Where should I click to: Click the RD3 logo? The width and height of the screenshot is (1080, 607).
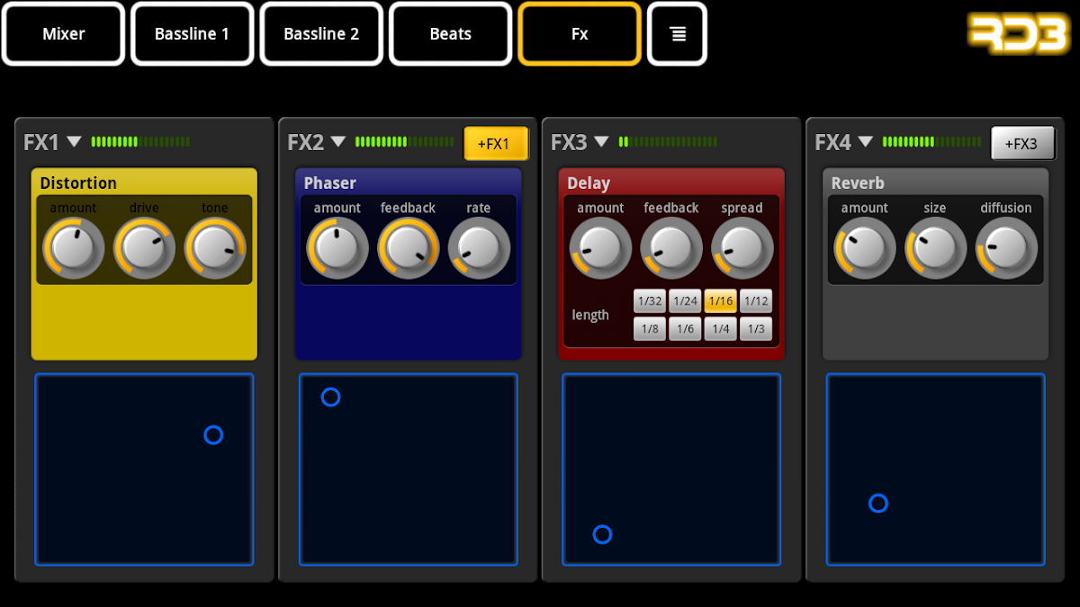[1018, 34]
